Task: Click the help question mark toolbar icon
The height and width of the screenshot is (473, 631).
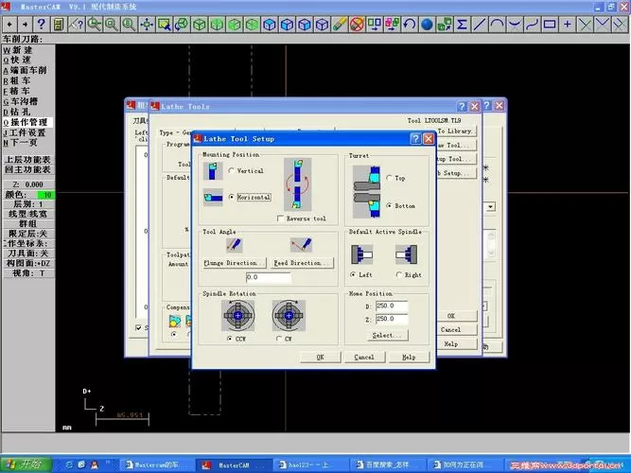Action: (41, 25)
